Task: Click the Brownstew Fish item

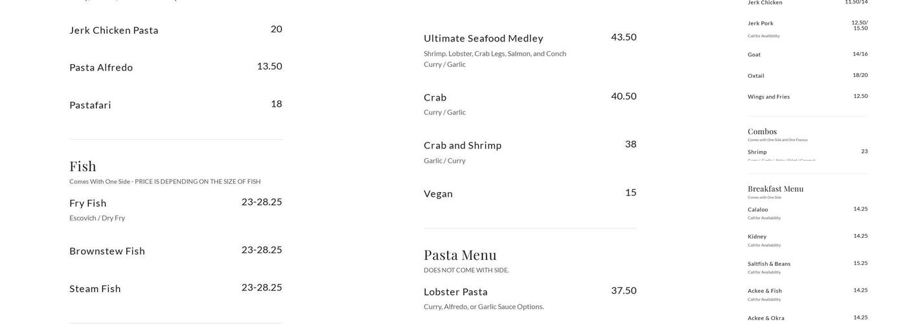Action: pos(107,251)
